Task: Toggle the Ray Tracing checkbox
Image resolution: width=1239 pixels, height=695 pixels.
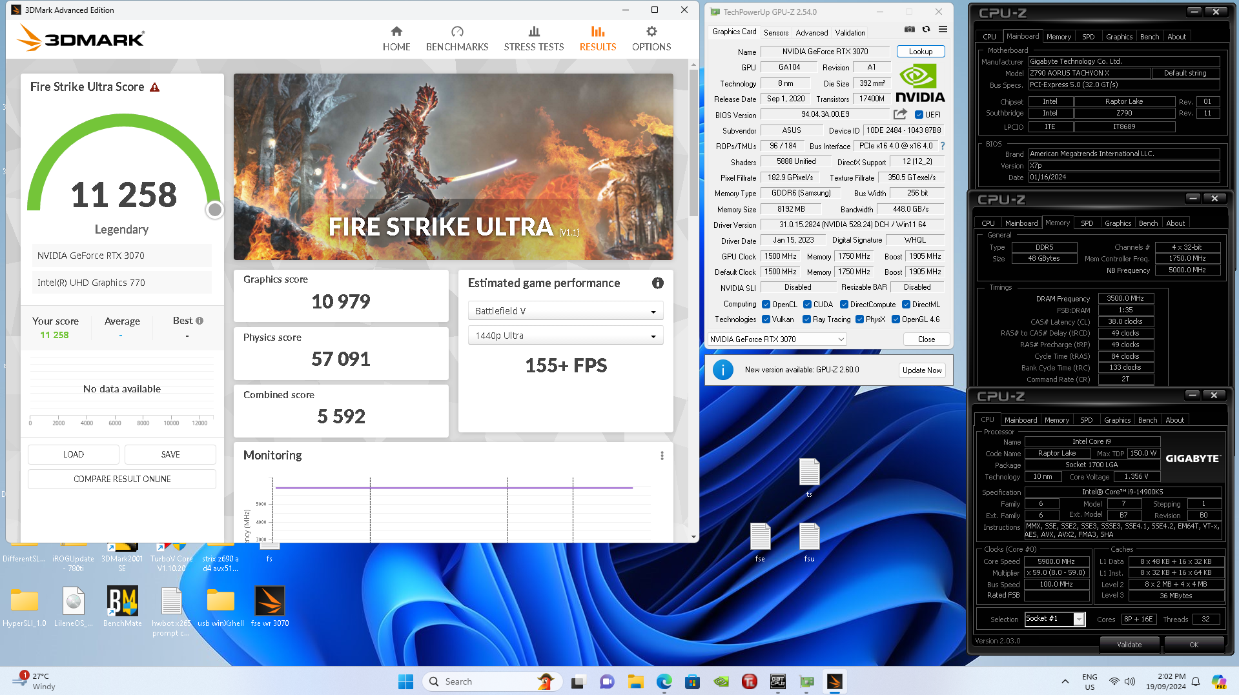Action: pyautogui.click(x=806, y=319)
